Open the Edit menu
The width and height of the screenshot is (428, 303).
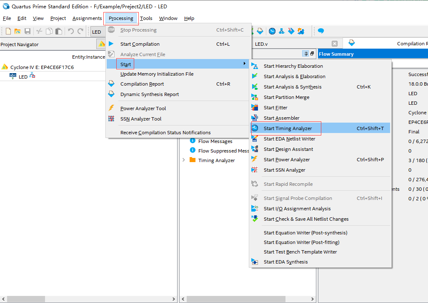[x=22, y=18]
